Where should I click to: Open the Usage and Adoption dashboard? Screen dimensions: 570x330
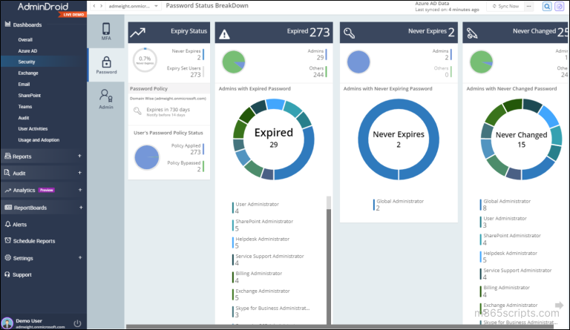click(x=39, y=139)
